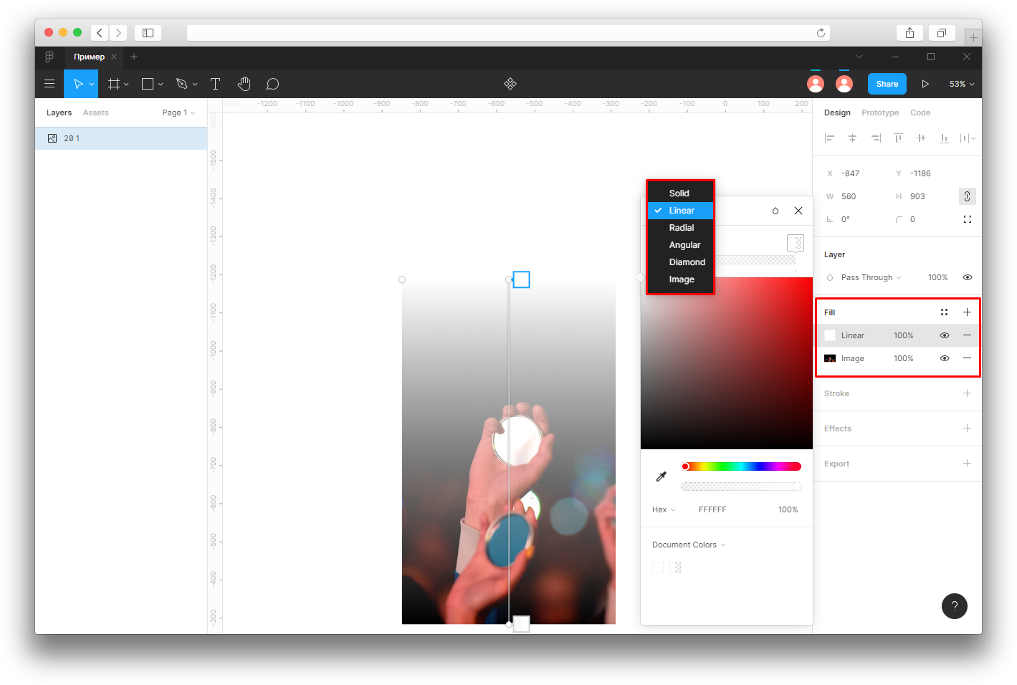Select the Text tool
1017x685 pixels.
click(x=215, y=84)
